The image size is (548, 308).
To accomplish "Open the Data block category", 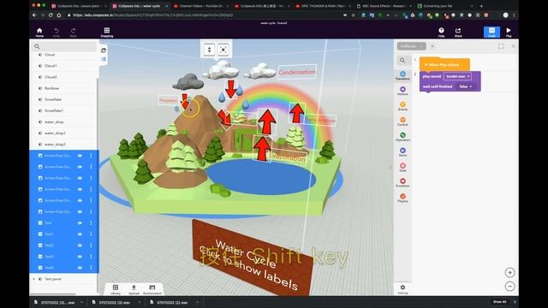I will [x=402, y=168].
